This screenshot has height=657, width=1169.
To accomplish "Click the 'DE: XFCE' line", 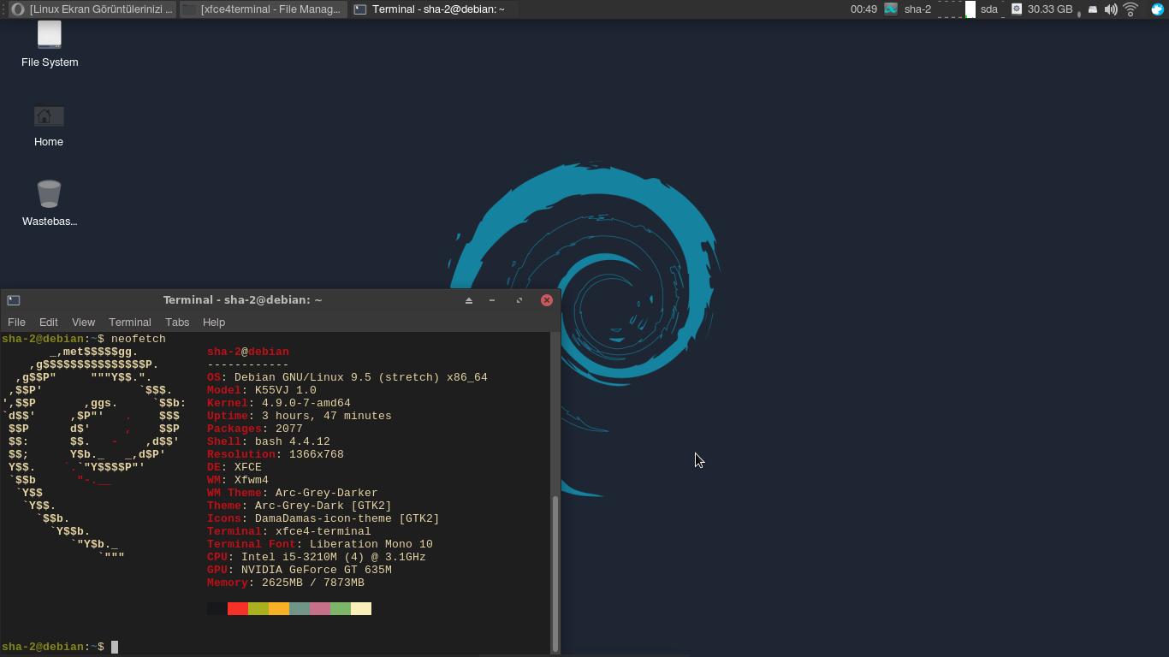I will pos(234,467).
